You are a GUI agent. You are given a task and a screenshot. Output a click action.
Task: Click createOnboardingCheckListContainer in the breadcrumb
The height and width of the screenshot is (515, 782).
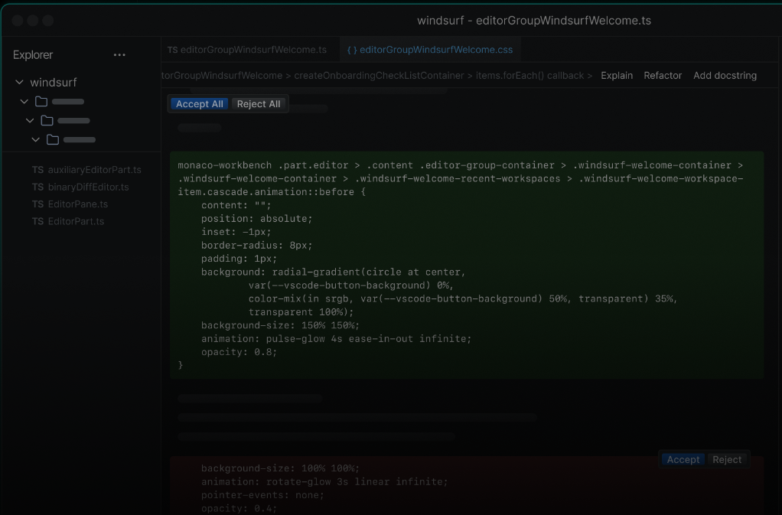pyautogui.click(x=379, y=76)
